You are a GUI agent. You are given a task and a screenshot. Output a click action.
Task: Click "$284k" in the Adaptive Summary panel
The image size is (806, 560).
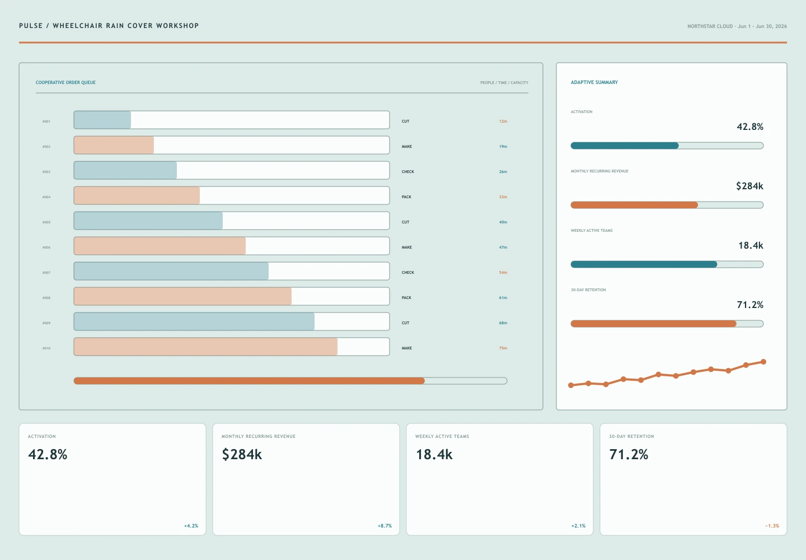pos(750,186)
